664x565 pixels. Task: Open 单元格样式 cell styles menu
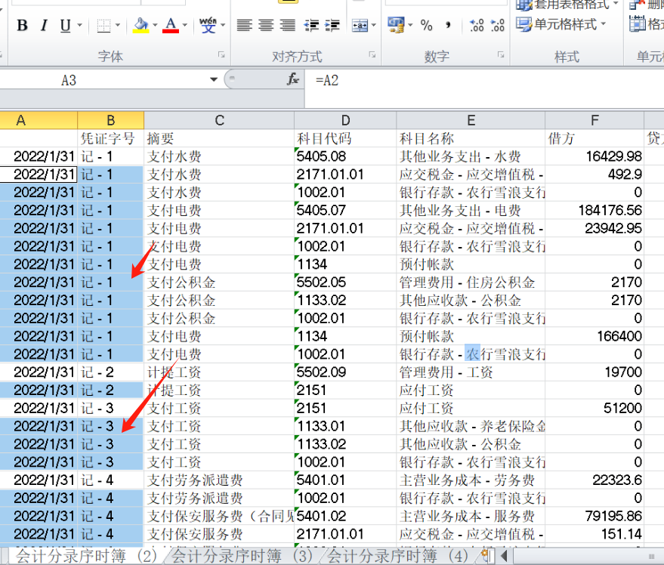tap(561, 24)
